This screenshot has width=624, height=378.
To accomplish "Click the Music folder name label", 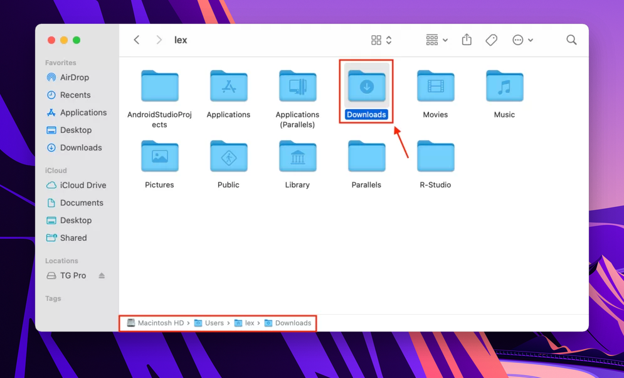I will 504,115.
